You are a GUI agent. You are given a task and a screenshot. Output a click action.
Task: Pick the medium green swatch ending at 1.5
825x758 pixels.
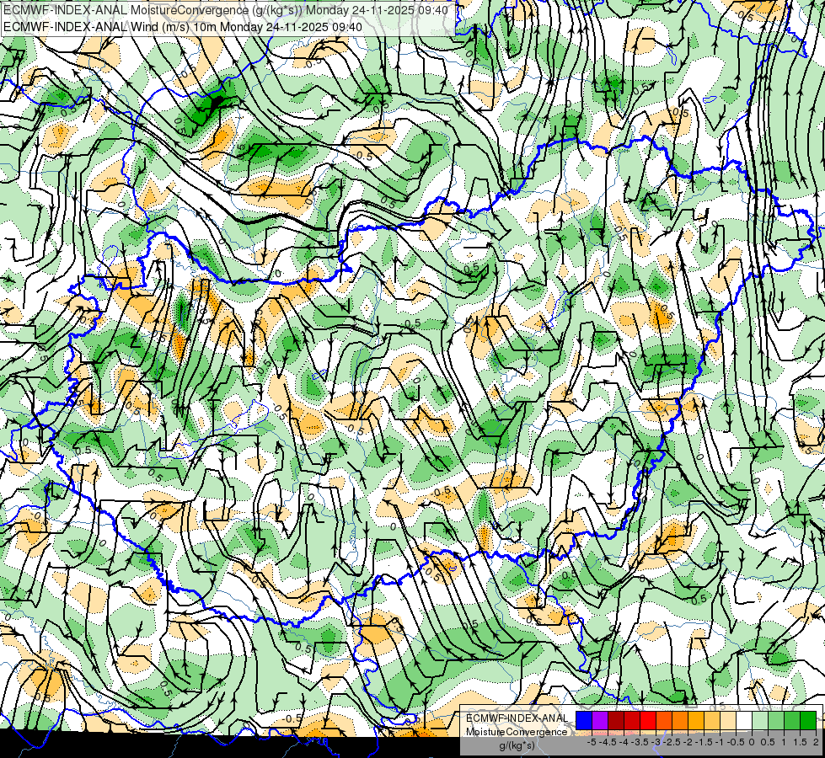coord(792,720)
